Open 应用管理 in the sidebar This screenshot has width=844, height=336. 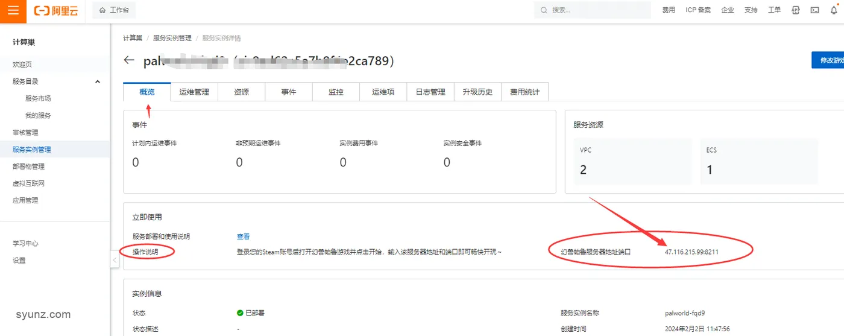point(25,200)
